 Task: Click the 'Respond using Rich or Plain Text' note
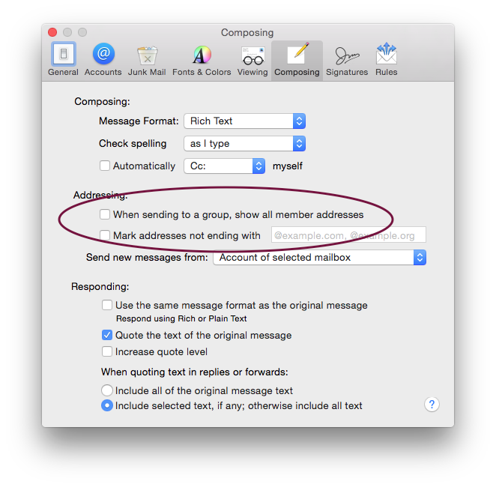pos(181,318)
